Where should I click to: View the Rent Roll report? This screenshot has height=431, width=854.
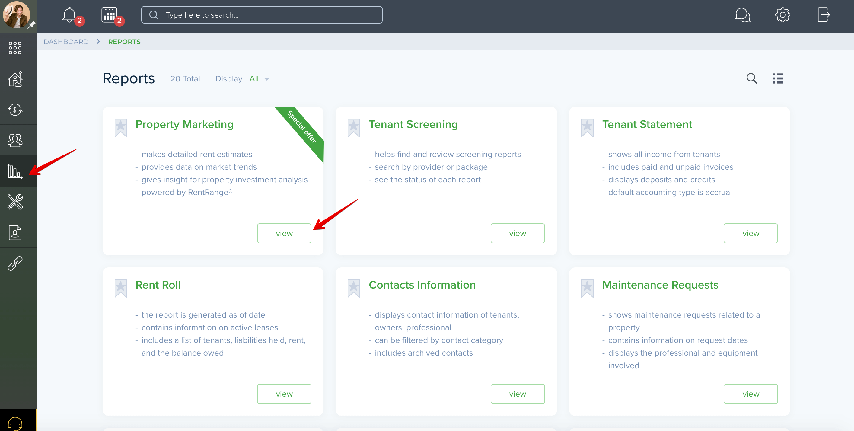coord(284,394)
